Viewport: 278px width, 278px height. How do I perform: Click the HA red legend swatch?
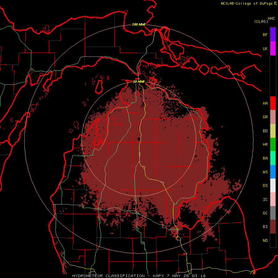tap(273, 103)
